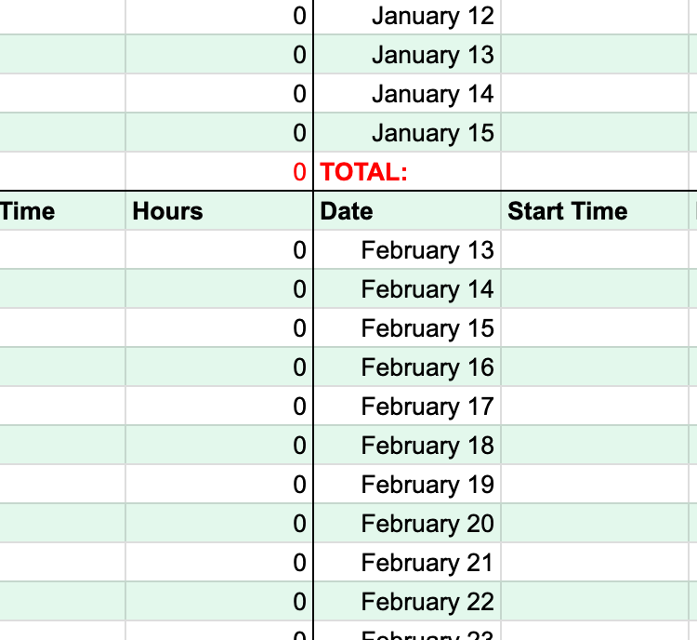Select the January 15 date cell

point(409,133)
